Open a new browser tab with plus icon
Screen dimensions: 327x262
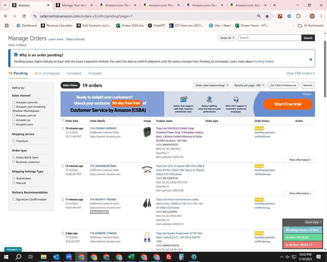[x=275, y=5]
